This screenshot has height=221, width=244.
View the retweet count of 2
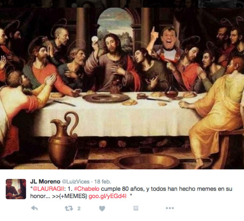(79, 208)
